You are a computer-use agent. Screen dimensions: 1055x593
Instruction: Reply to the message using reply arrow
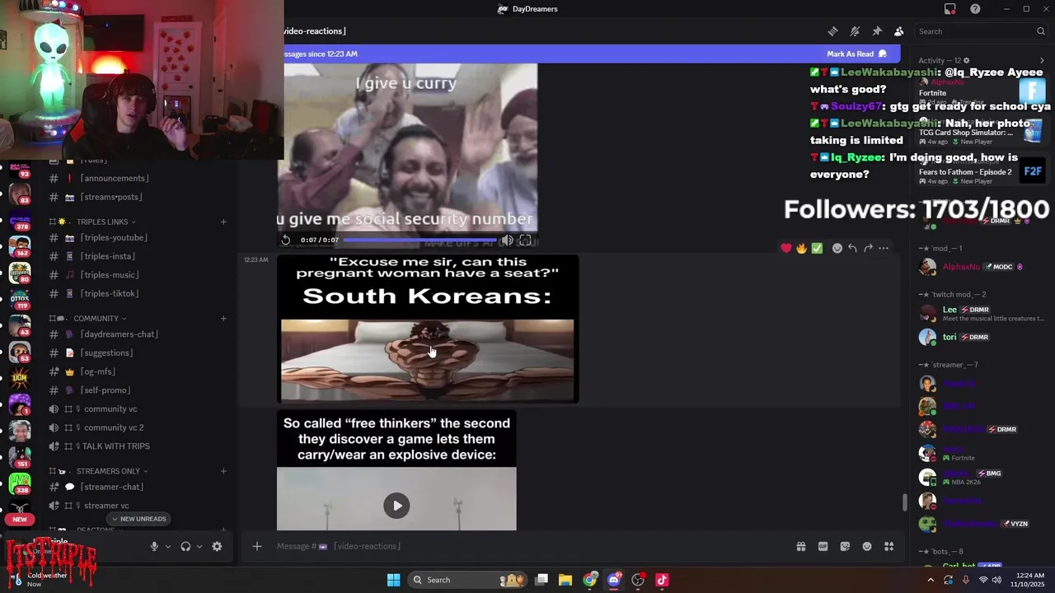852,248
